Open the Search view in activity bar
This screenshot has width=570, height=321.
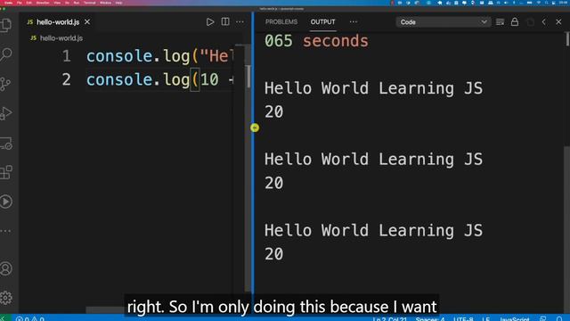tap(6, 54)
